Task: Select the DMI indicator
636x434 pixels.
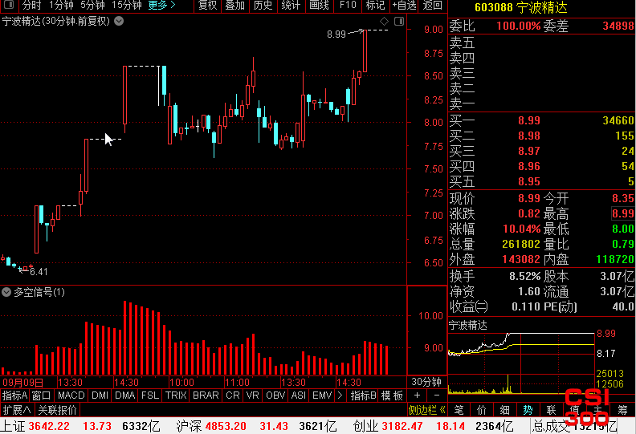Action: [100, 395]
